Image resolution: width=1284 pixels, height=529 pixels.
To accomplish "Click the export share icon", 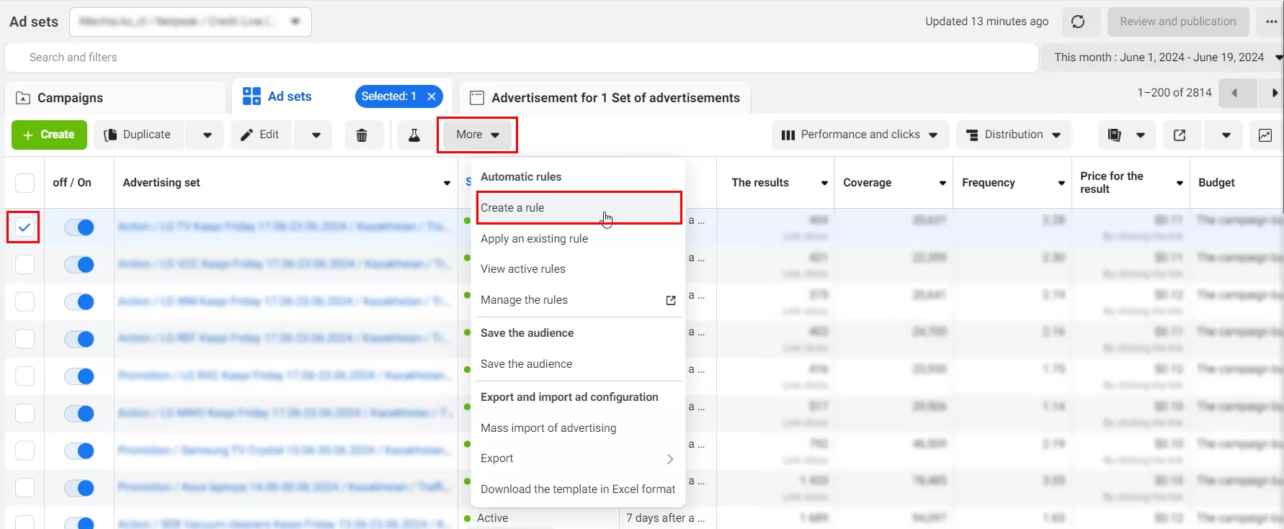I will tap(1180, 135).
